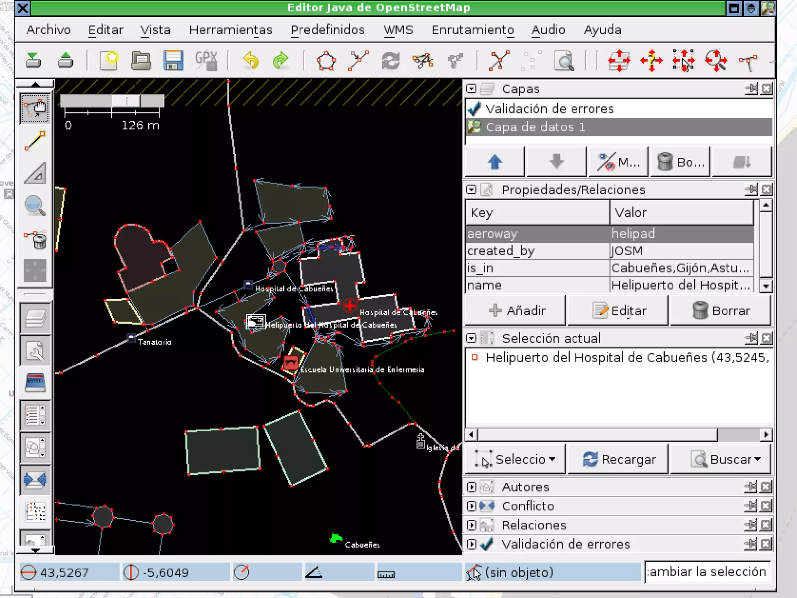Click the map zoom slider handle
The height and width of the screenshot is (598, 797).
126,101
